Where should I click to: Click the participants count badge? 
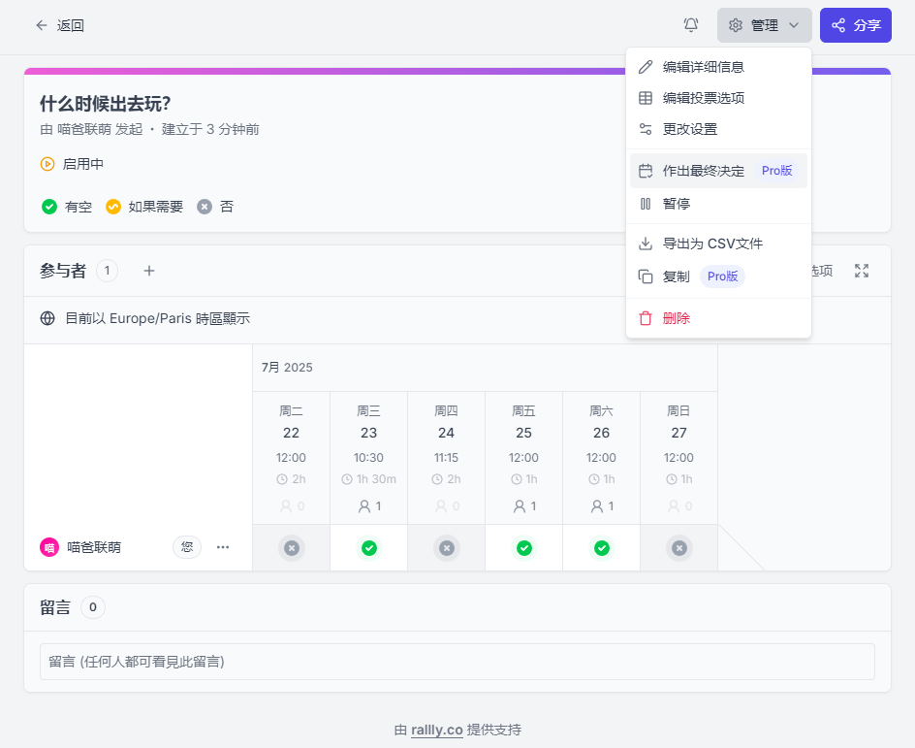tap(107, 271)
